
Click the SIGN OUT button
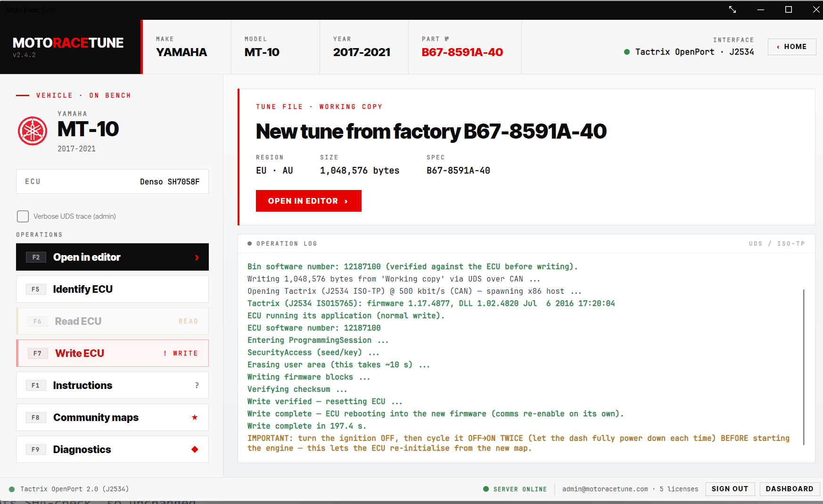730,489
